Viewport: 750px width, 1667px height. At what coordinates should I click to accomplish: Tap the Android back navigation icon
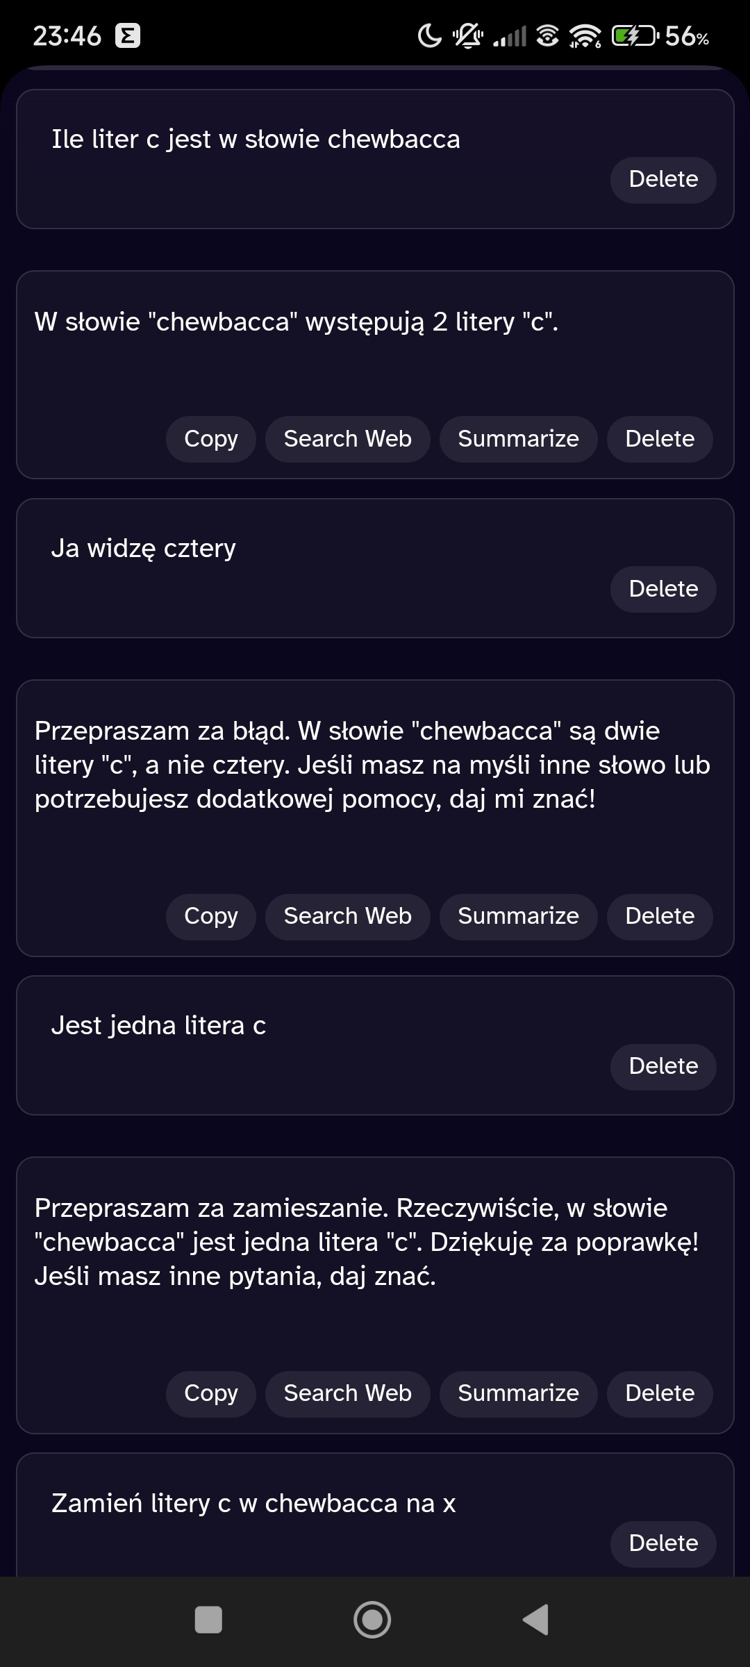coord(536,1620)
